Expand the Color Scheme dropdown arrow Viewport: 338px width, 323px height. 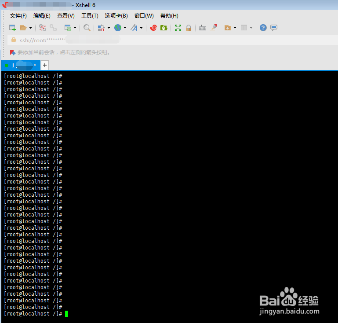point(109,28)
